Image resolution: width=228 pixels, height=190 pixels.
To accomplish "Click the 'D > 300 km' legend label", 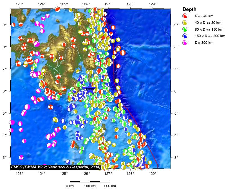I will click(x=204, y=43).
